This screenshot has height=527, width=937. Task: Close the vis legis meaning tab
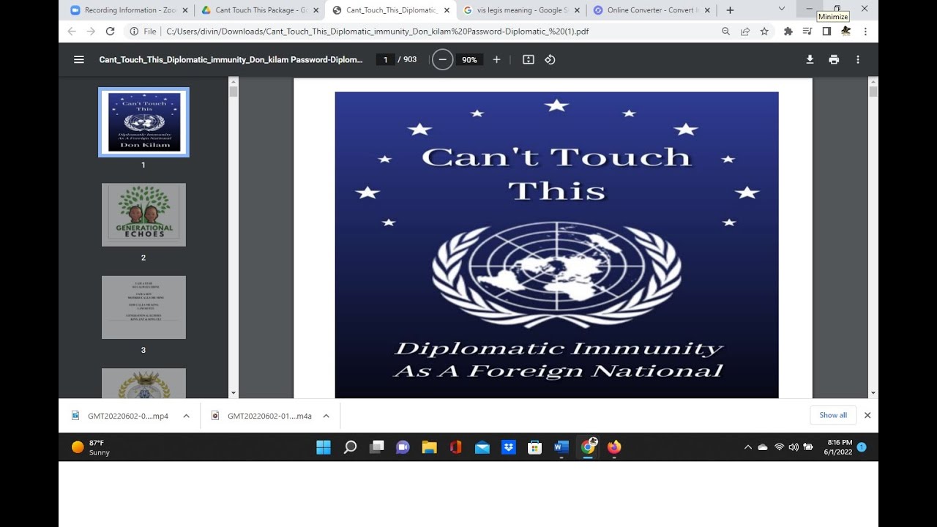pos(578,10)
